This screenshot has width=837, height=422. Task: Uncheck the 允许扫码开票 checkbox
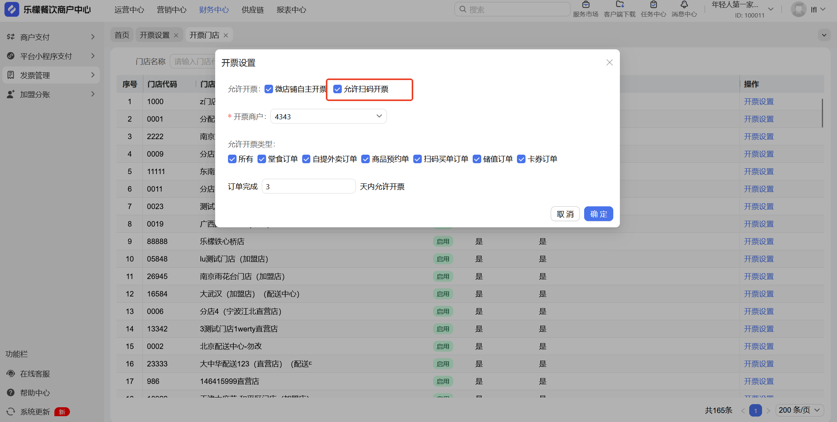click(338, 89)
